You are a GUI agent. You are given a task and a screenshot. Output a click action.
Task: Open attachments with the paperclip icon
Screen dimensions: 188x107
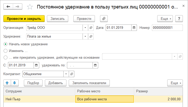(x=104, y=19)
